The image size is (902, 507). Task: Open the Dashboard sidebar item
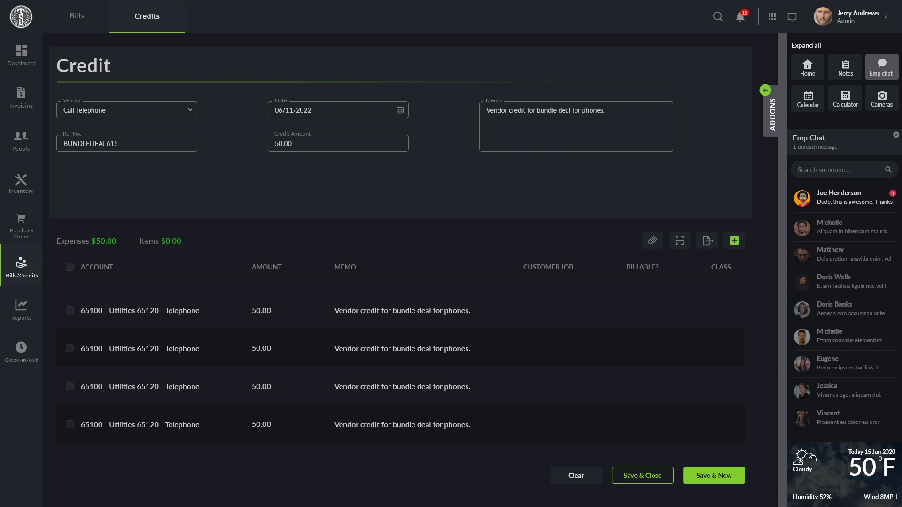click(x=21, y=55)
